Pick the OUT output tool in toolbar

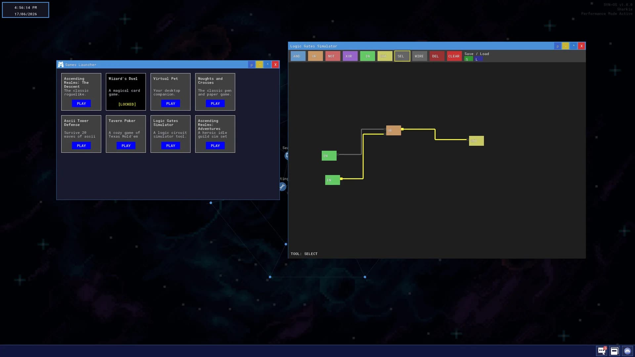tap(385, 56)
